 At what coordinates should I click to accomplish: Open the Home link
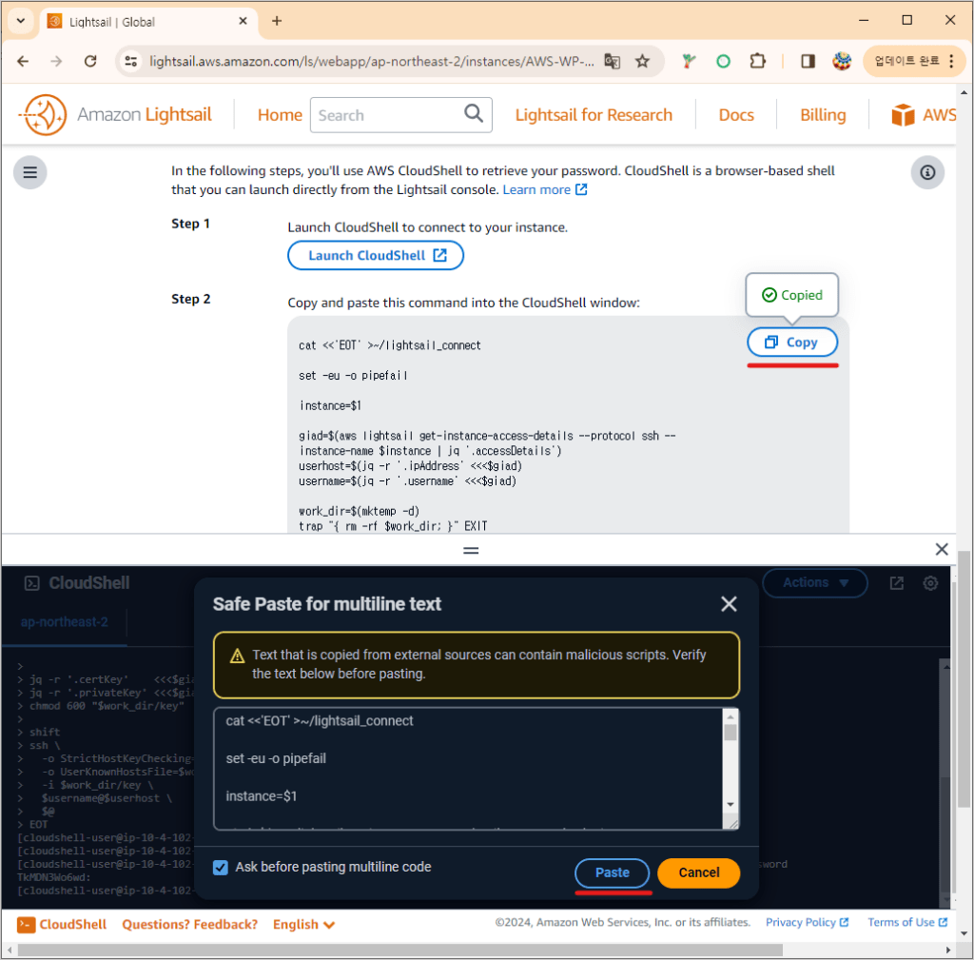(x=280, y=115)
